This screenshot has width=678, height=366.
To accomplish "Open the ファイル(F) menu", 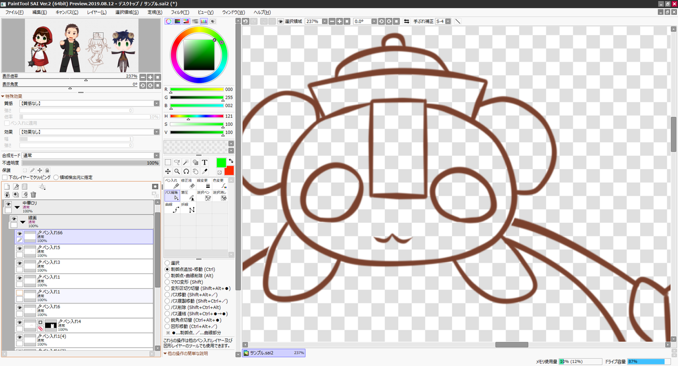I will [15, 12].
